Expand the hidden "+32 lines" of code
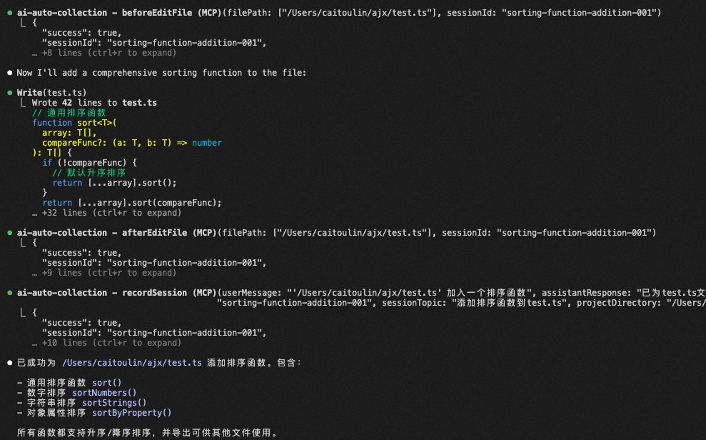The image size is (706, 440). coord(106,213)
